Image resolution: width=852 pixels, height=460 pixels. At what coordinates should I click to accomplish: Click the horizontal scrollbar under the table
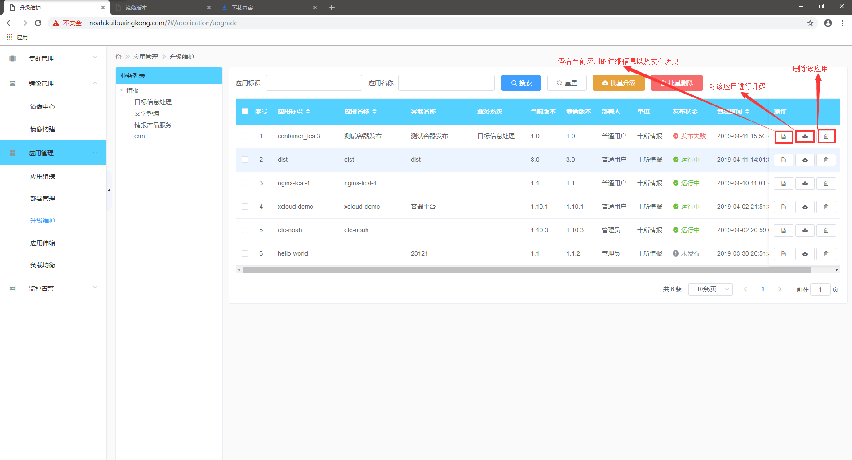tap(526, 269)
